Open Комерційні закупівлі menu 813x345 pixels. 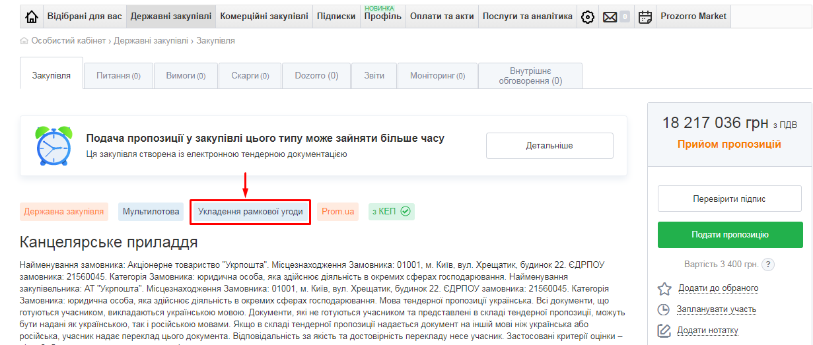point(264,16)
